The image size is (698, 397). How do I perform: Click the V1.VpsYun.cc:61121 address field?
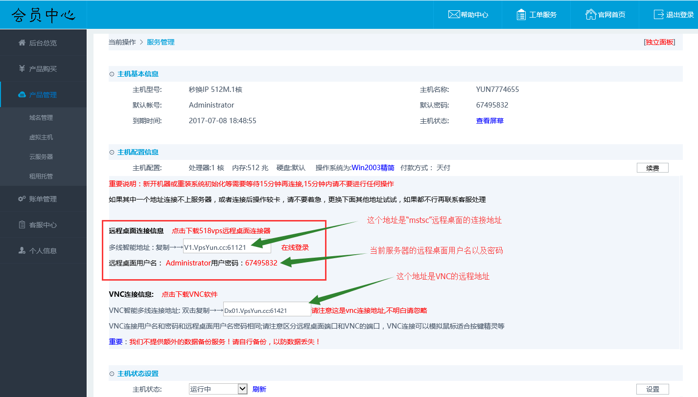[227, 247]
